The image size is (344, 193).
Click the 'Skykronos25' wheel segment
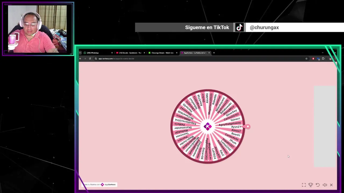(x=223, y=106)
